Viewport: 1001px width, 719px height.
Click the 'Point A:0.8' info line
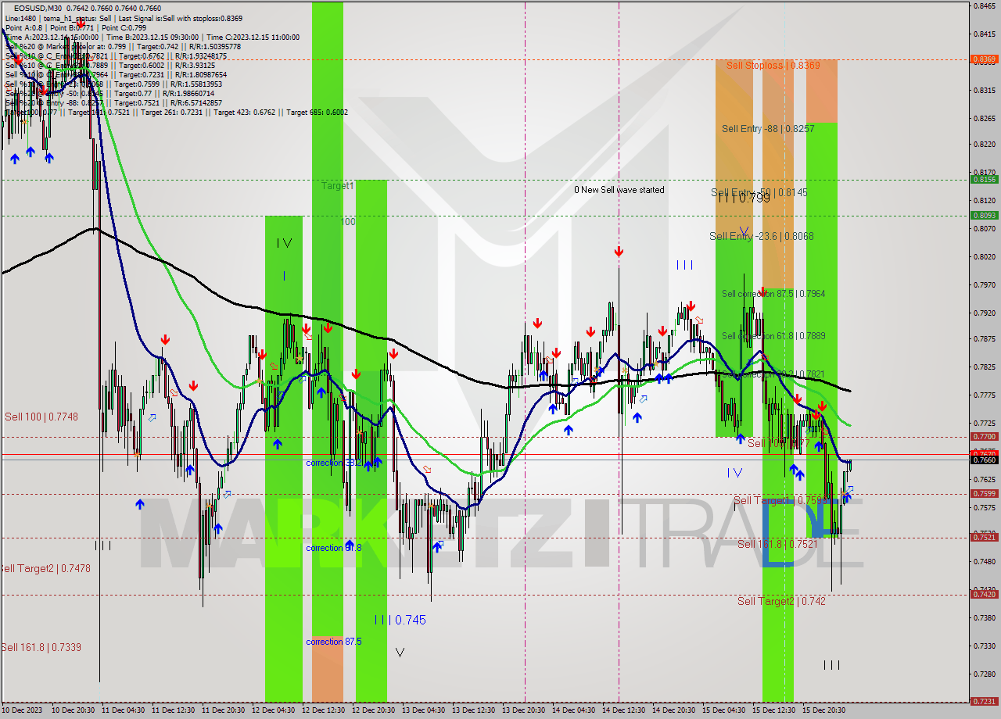[x=23, y=27]
